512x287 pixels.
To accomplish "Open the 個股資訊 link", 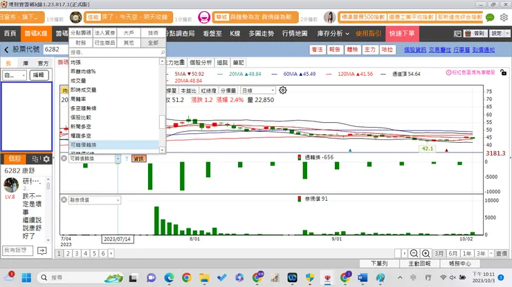I will tap(414, 50).
